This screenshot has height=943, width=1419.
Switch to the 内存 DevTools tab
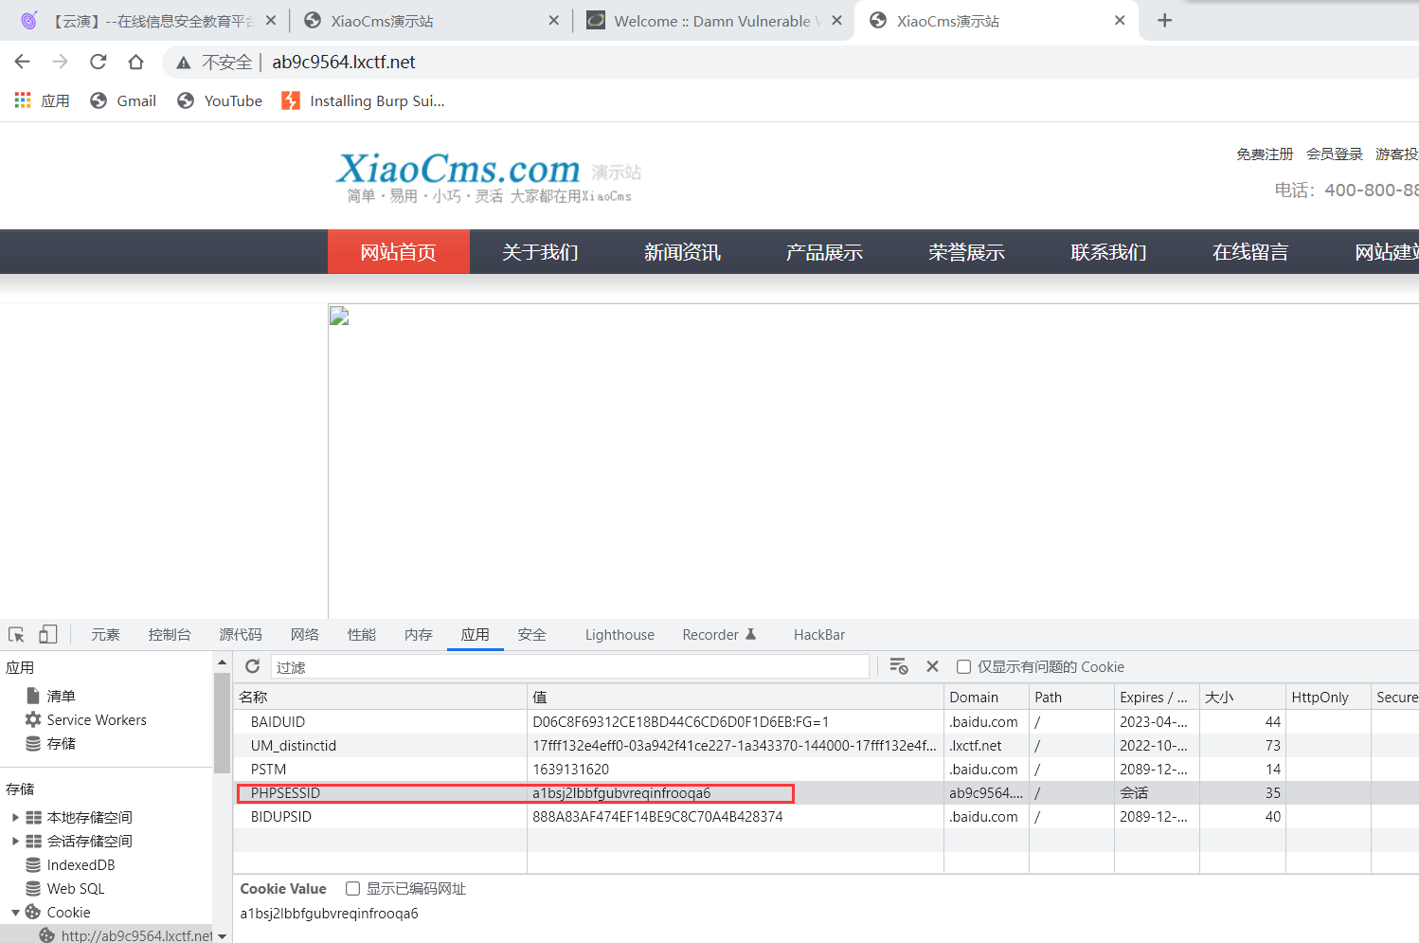tap(419, 635)
